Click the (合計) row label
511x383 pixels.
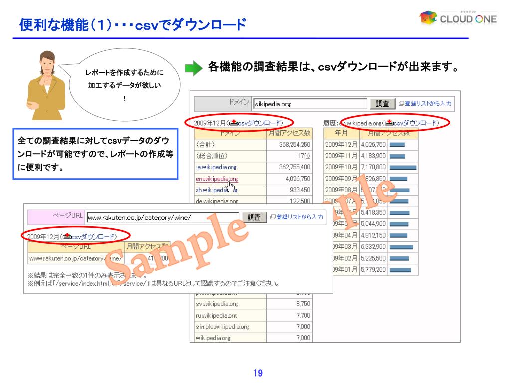click(x=205, y=144)
